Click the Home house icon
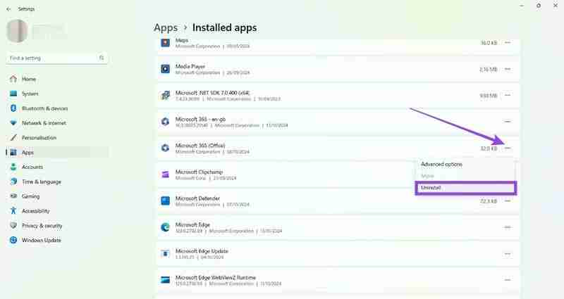 point(13,79)
